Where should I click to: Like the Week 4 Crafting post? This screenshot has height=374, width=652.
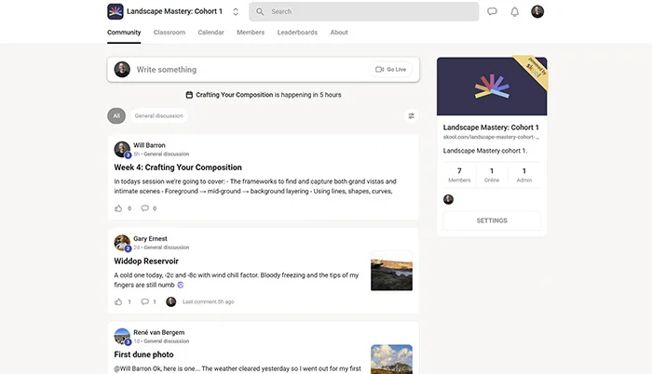pyautogui.click(x=118, y=208)
